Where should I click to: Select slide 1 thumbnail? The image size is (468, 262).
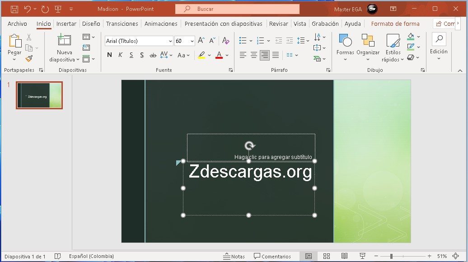click(x=39, y=95)
